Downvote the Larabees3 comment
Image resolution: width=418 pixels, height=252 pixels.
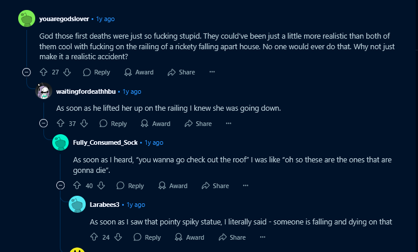118,237
